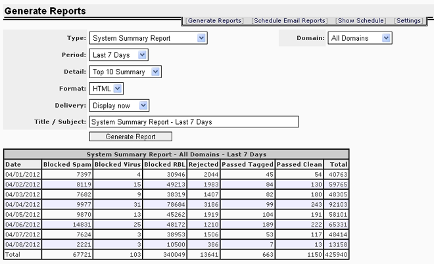Click the Passed Clean column header

coord(299,164)
